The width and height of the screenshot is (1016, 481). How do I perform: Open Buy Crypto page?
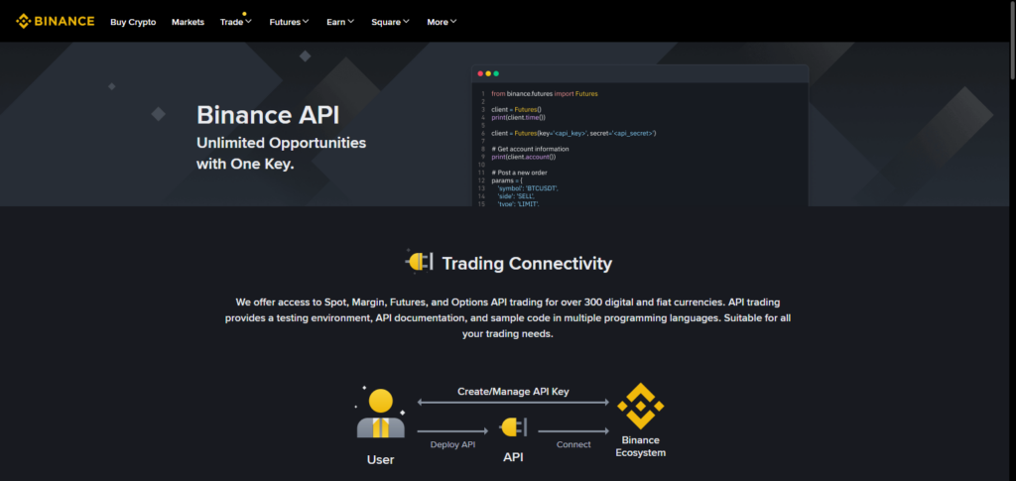[x=133, y=22]
